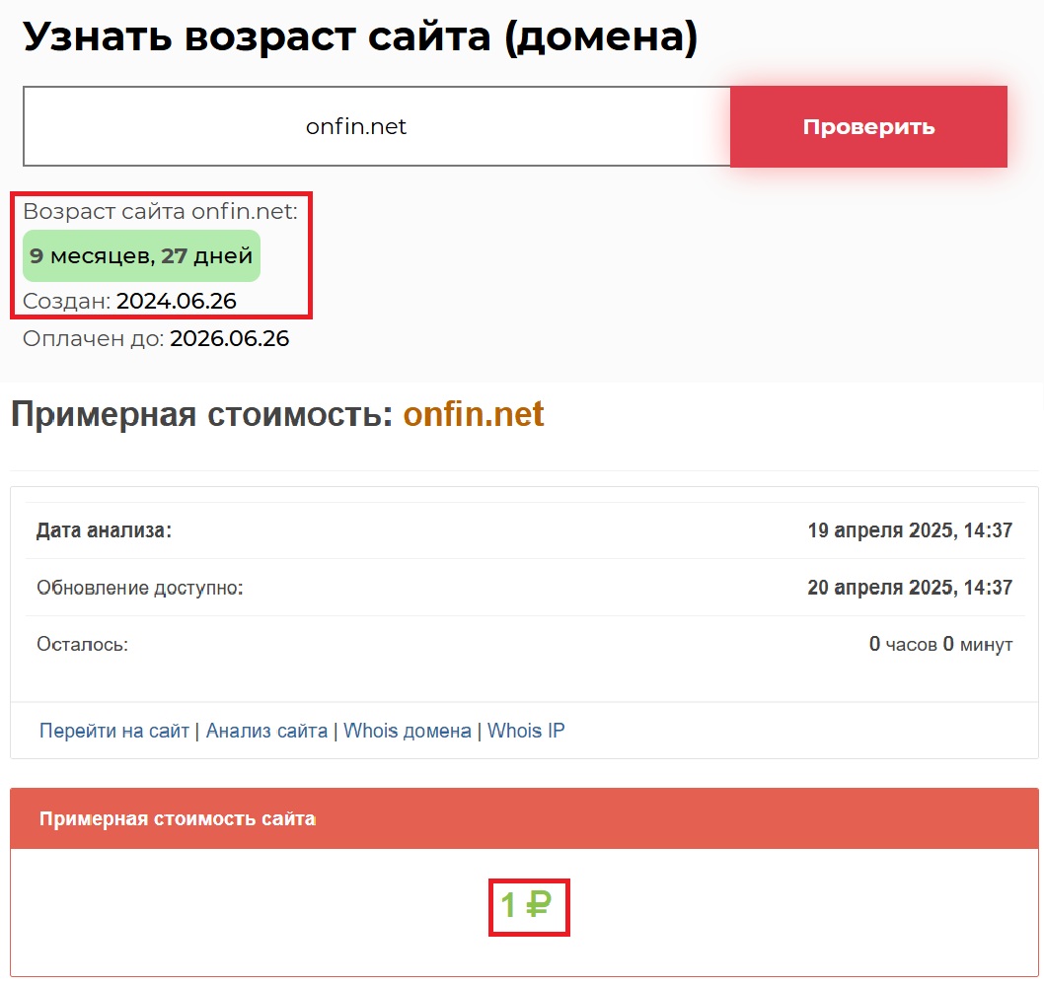
Task: Click the 0 часов 0 минут remaining time
Action: (x=940, y=645)
